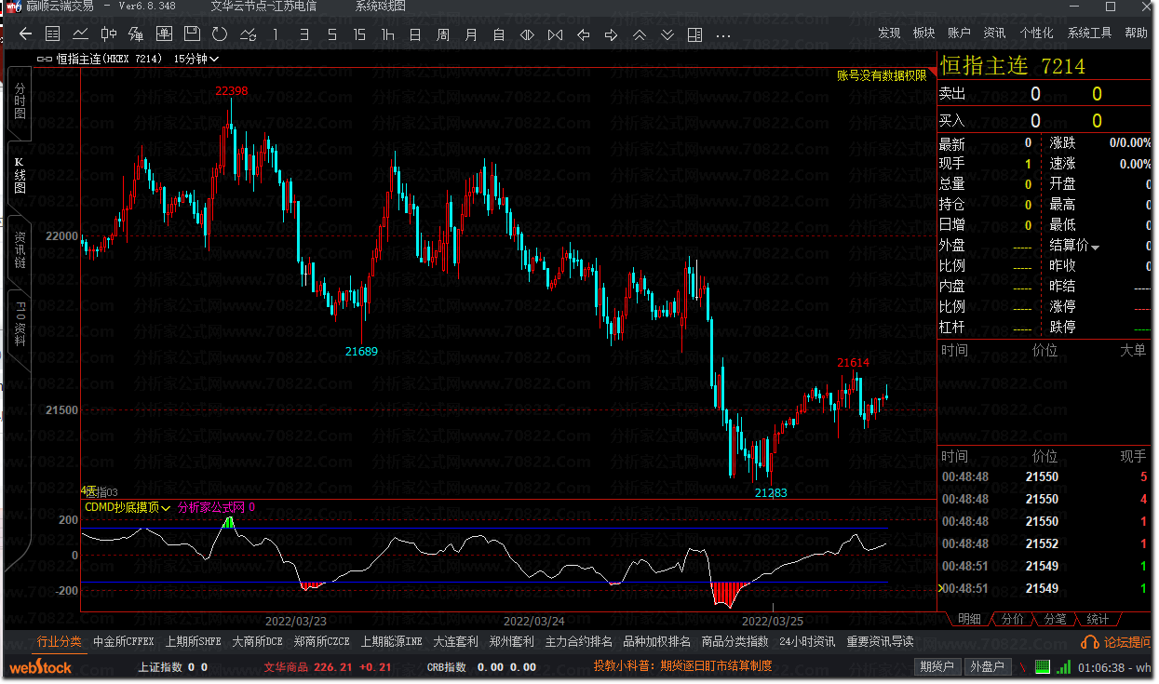Toggle the split panel layout icon
Image resolution: width=1159 pixels, height=684 pixels.
(694, 34)
